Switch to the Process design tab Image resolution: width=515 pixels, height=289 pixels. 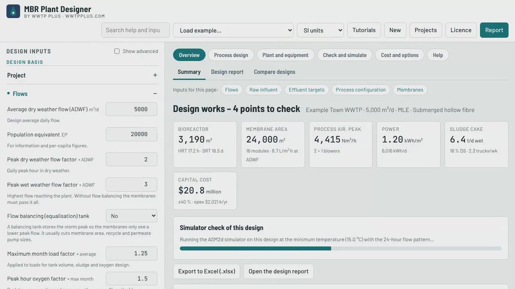tap(231, 55)
